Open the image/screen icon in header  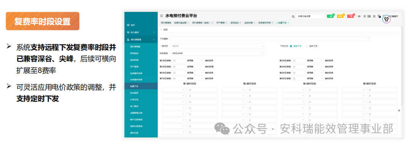pos(369,16)
